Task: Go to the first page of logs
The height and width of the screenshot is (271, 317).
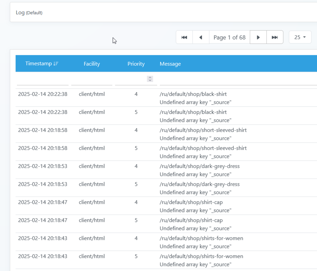Action: (x=184, y=38)
